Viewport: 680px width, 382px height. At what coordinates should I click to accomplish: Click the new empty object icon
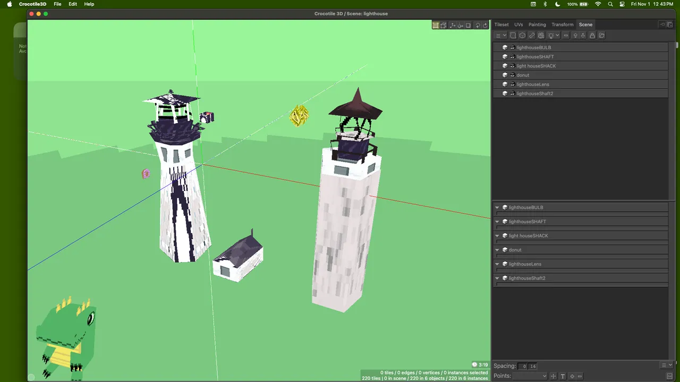pyautogui.click(x=513, y=36)
